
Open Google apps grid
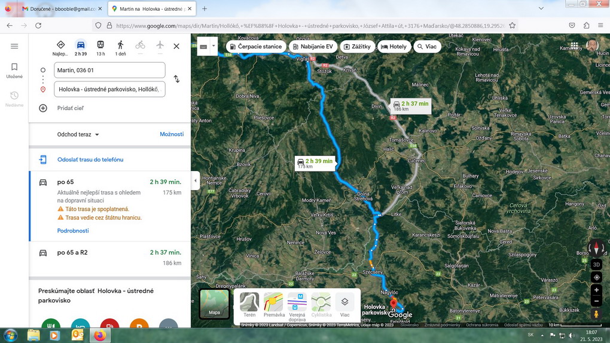pos(574,46)
